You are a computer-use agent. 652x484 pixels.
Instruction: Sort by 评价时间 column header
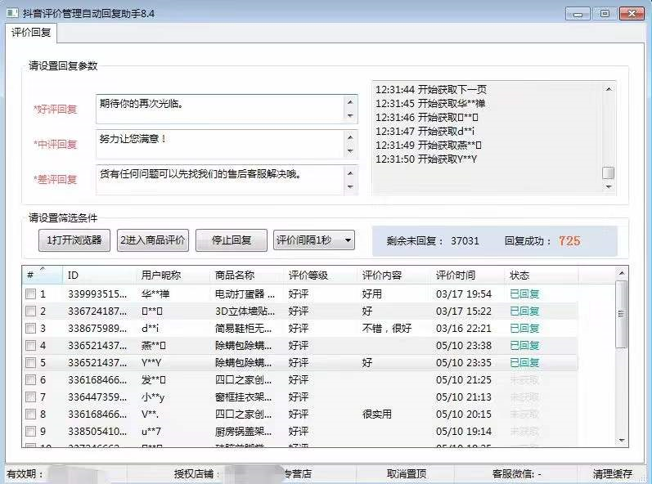(x=468, y=275)
